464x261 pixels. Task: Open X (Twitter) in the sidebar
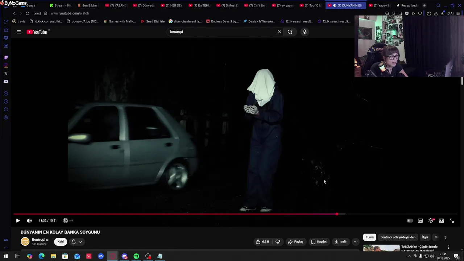click(x=6, y=74)
